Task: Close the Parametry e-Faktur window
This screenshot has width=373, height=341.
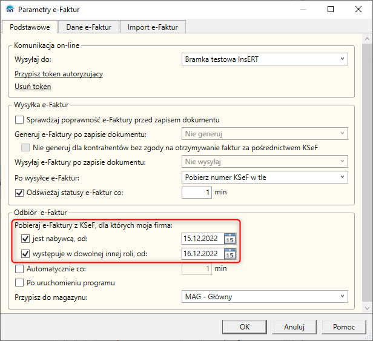Action: 358,10
